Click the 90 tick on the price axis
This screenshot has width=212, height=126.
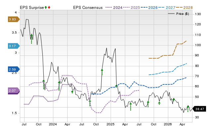[197, 55]
